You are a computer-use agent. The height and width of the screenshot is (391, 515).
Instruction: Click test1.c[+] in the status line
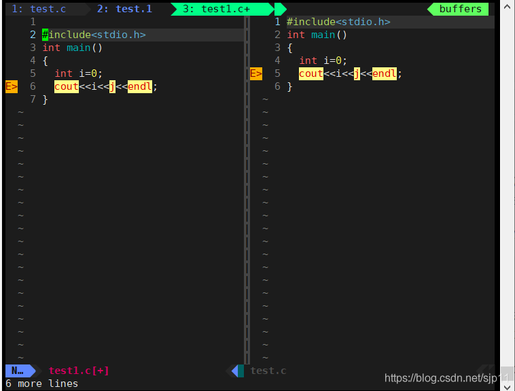tap(79, 371)
